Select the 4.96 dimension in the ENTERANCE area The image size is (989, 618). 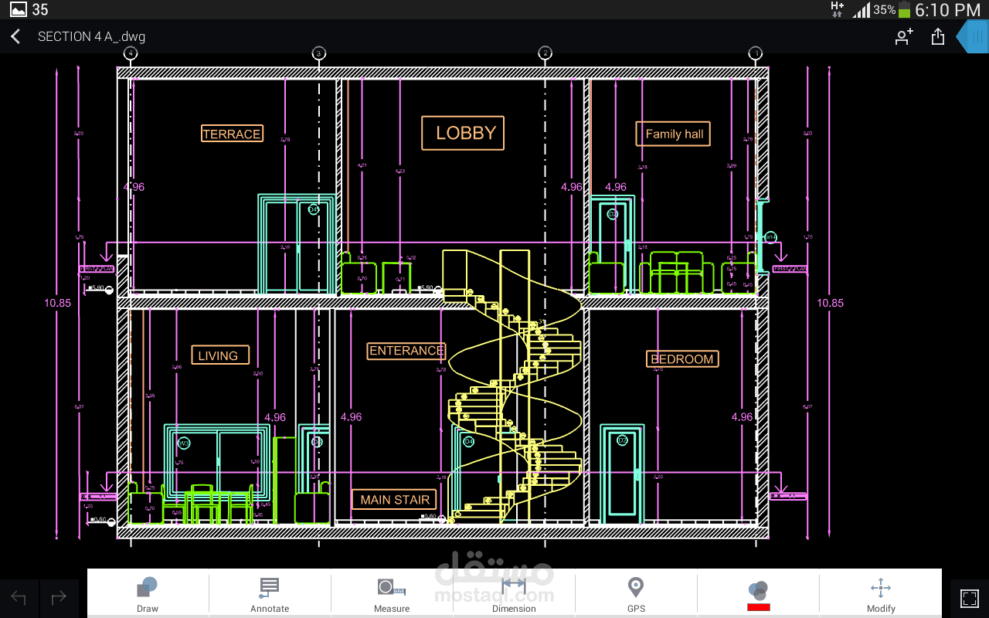351,417
